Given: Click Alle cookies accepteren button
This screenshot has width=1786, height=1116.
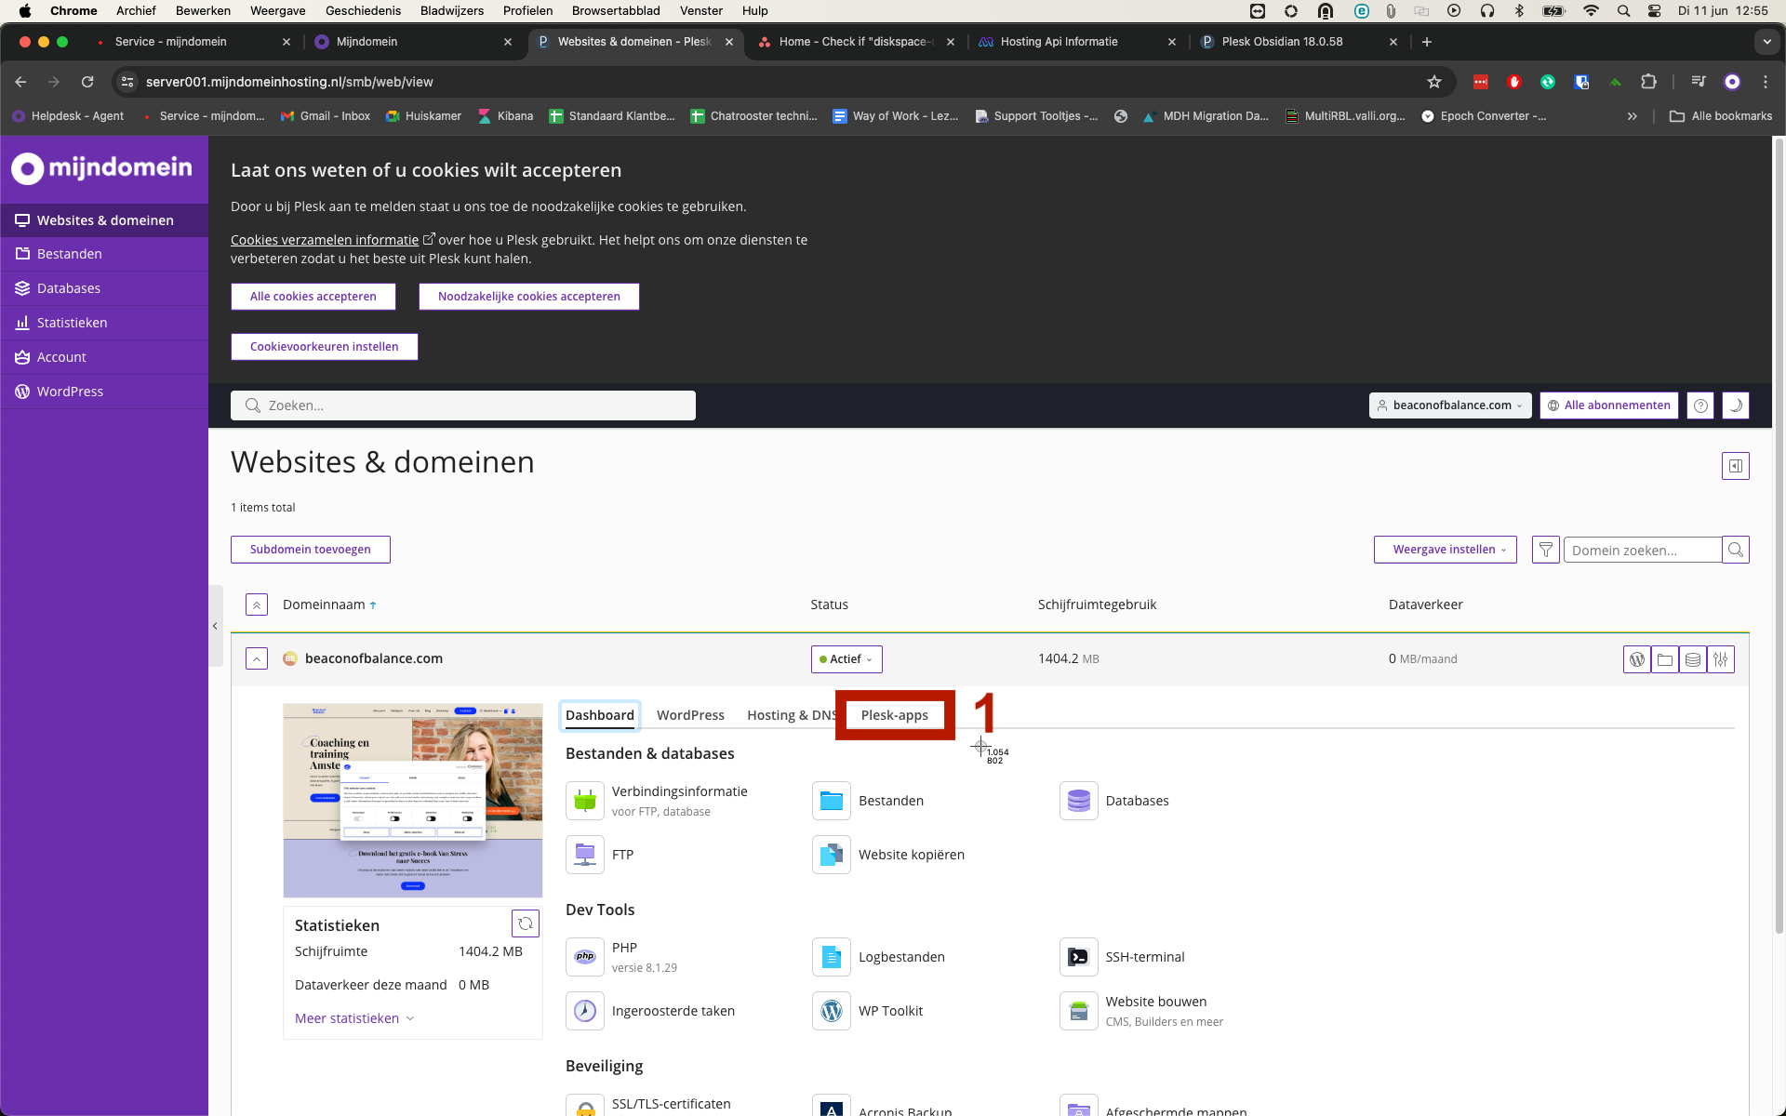Looking at the screenshot, I should point(313,297).
